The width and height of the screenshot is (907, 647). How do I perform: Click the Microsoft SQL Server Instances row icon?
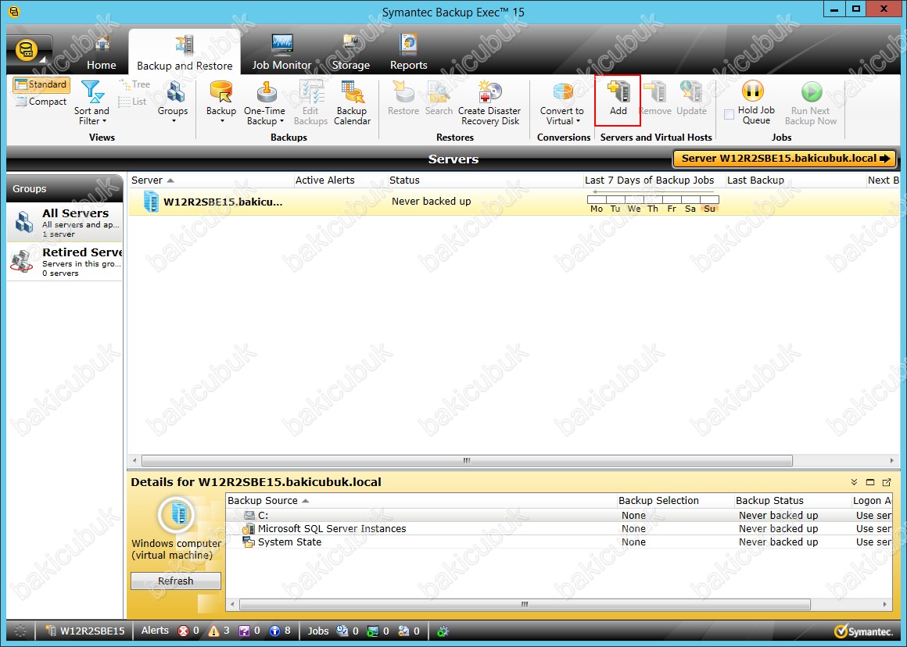(x=249, y=528)
